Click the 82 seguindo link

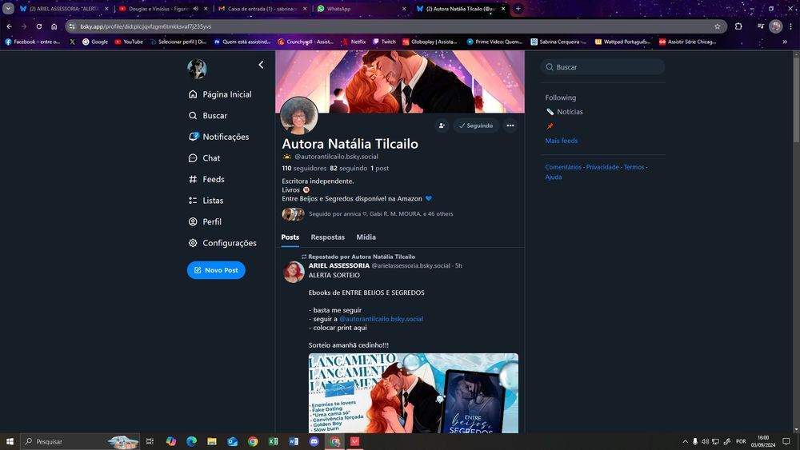coord(349,168)
